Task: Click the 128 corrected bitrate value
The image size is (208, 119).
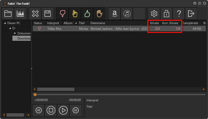Action: (178, 29)
